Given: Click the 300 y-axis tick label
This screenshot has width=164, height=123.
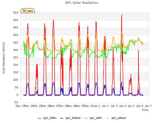Looking at the screenshot, I should pos(16,50).
